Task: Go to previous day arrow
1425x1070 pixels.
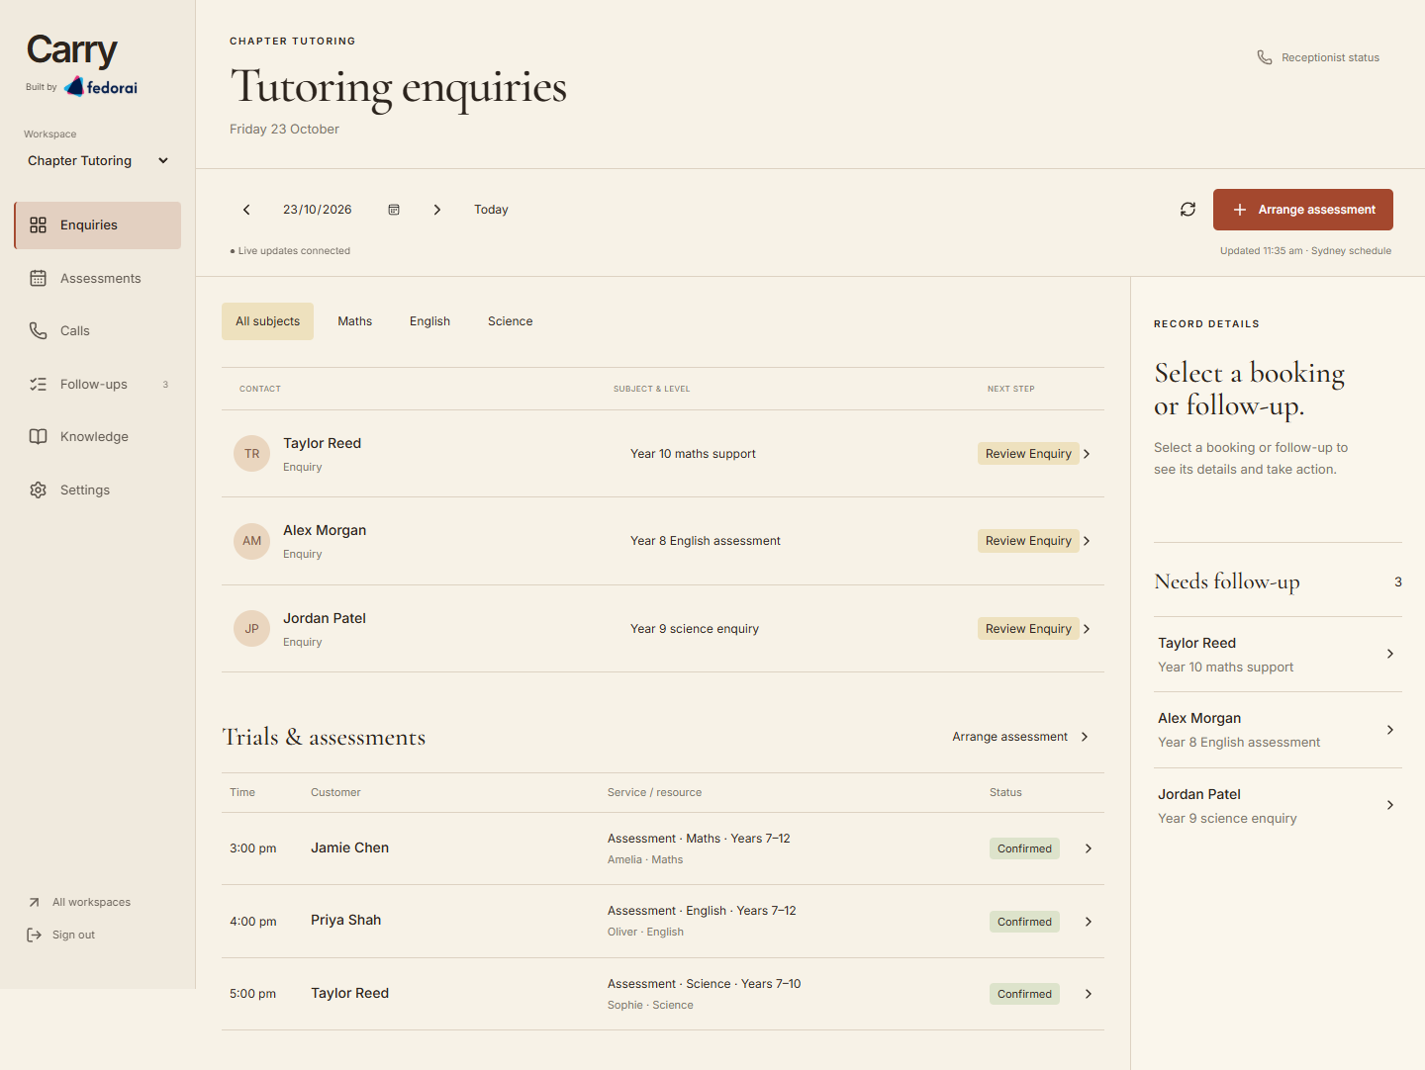Action: pos(246,210)
